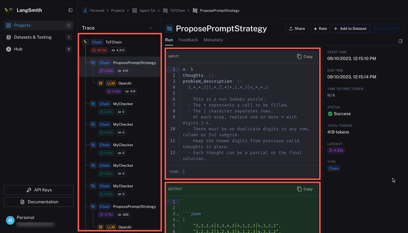Open the YAML format dropdown
This screenshot has height=233, width=408.
(177, 172)
